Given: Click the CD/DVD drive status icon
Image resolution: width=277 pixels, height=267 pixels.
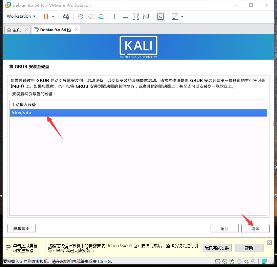Looking at the screenshot, I should (x=225, y=261).
